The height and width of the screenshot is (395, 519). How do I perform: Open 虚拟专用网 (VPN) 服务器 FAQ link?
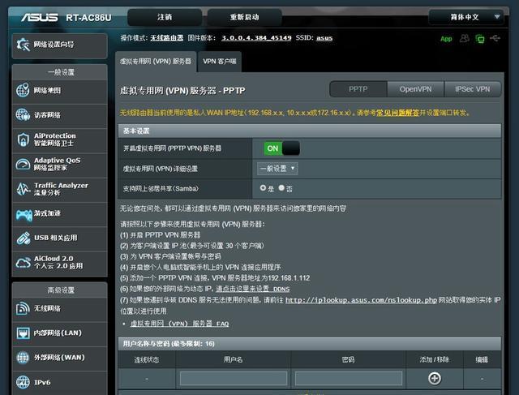[179, 324]
